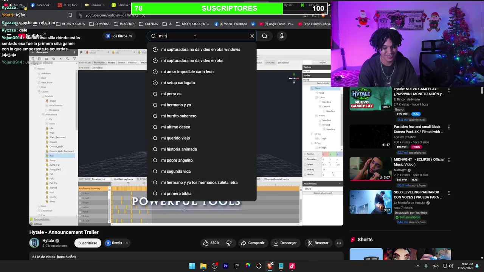Select suggestion 'mi amor imposible carin leon'

(x=202, y=71)
